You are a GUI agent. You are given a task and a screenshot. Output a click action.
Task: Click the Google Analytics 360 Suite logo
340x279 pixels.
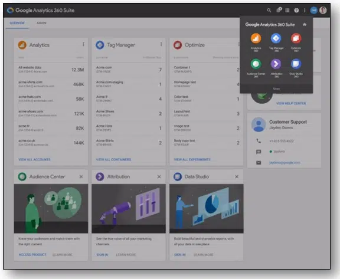[41, 10]
